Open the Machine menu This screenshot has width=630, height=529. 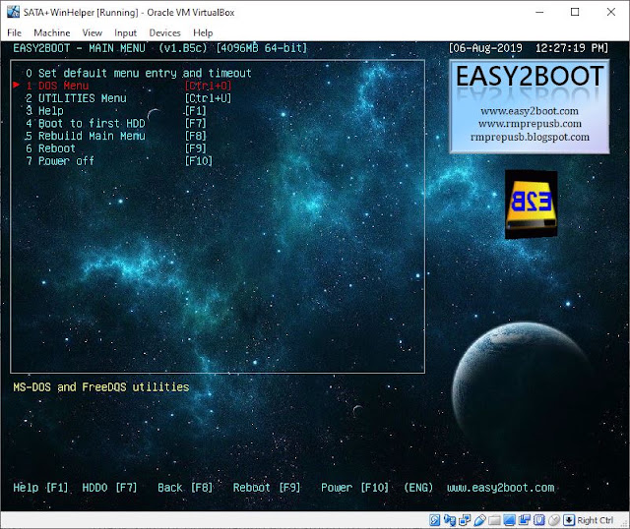tap(52, 32)
